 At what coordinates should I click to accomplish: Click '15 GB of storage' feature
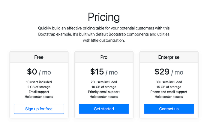(169, 87)
